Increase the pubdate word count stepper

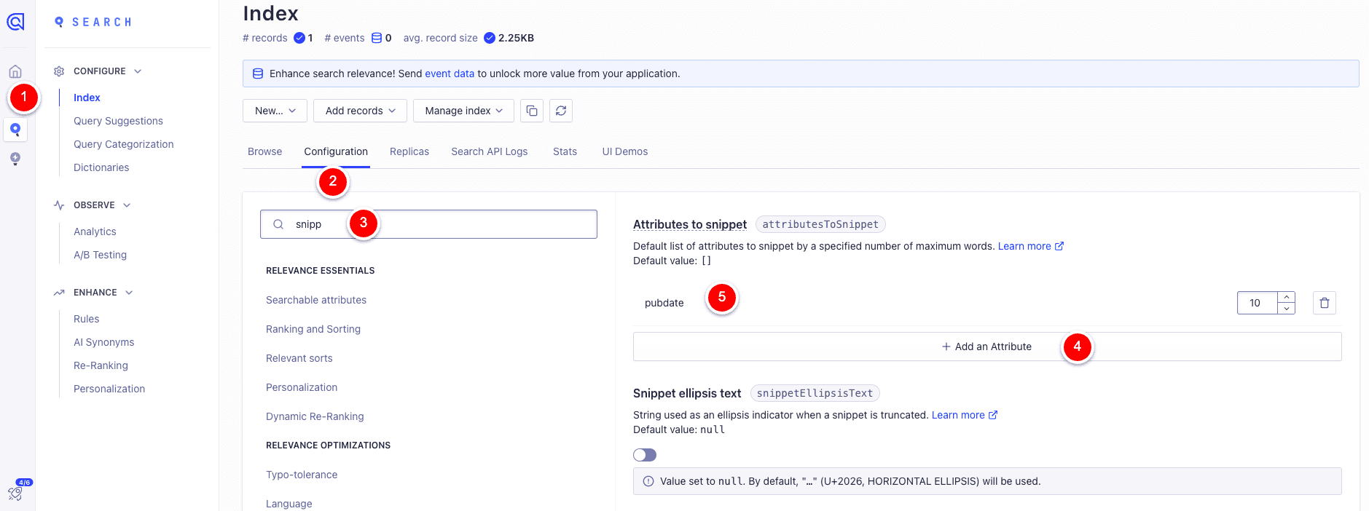[1287, 297]
